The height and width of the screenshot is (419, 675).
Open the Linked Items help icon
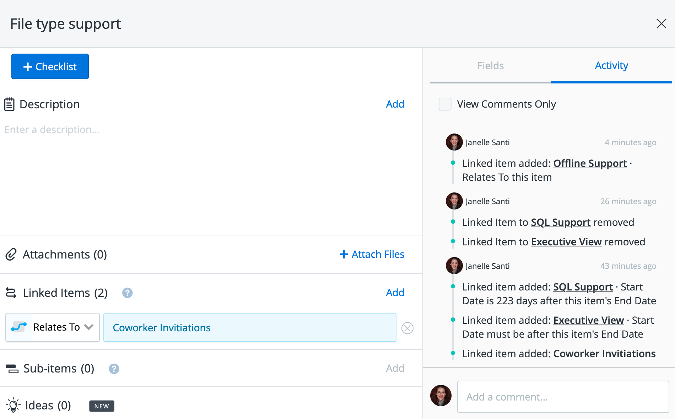point(127,293)
